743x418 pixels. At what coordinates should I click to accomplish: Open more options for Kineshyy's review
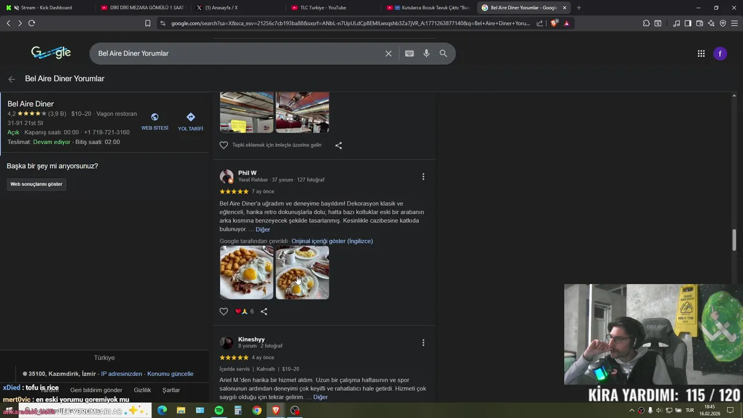423,343
